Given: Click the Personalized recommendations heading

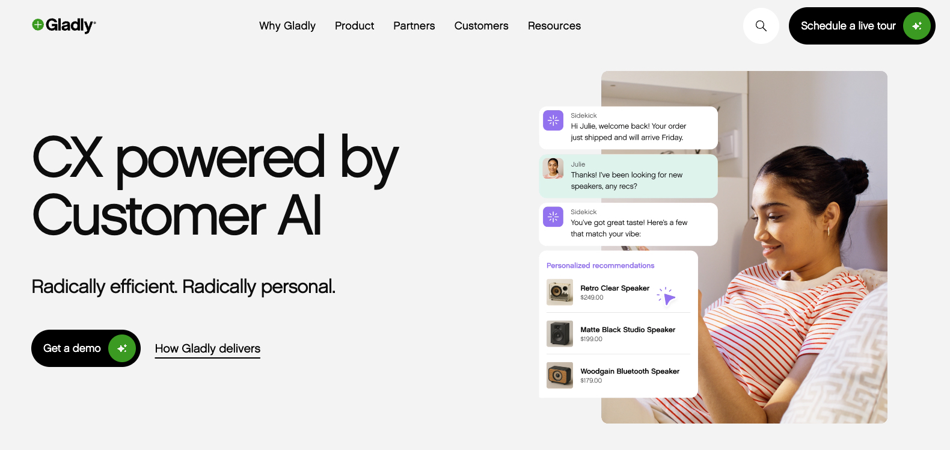Looking at the screenshot, I should pyautogui.click(x=600, y=265).
